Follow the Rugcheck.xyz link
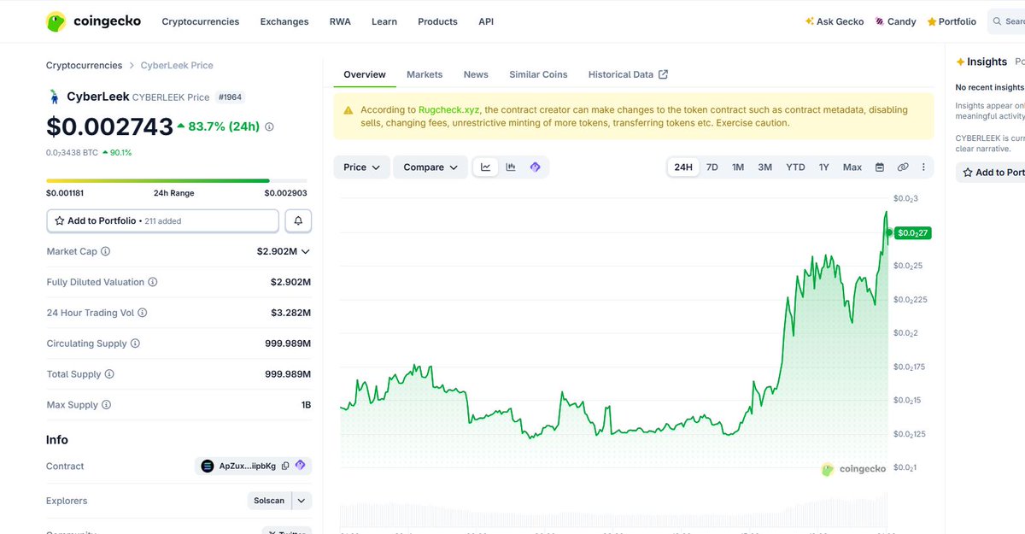Viewport: 1025px width, 534px height. (449, 110)
